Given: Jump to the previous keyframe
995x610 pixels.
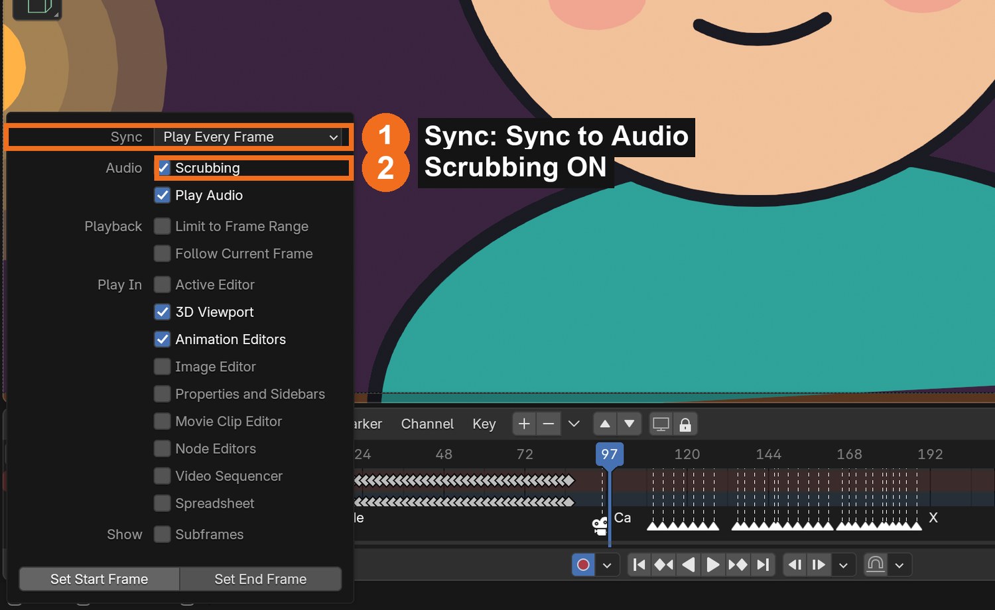Looking at the screenshot, I should click(664, 565).
